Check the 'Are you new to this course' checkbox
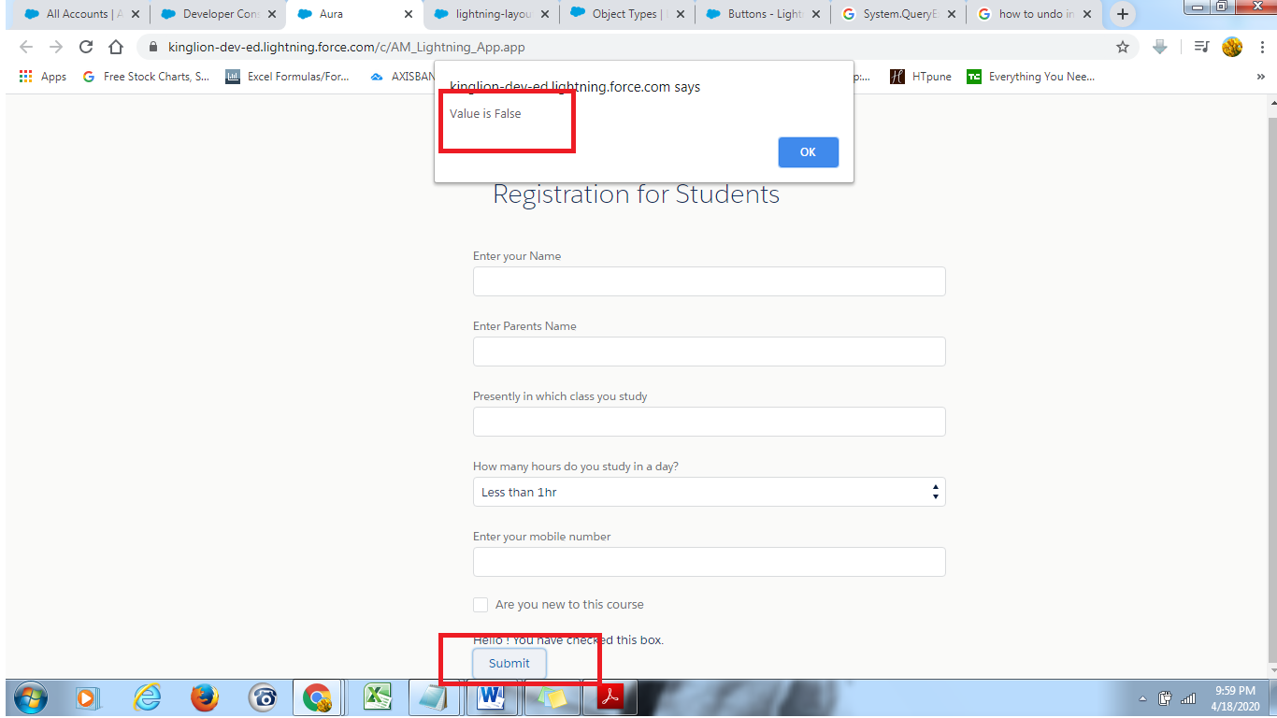Image resolution: width=1277 pixels, height=718 pixels. point(481,604)
